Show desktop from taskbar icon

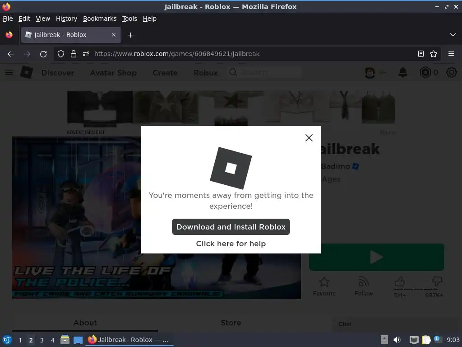[78, 340]
